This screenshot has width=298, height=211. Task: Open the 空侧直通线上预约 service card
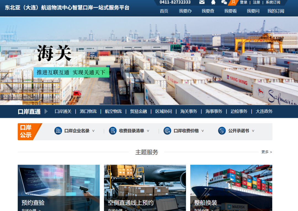click(145, 188)
